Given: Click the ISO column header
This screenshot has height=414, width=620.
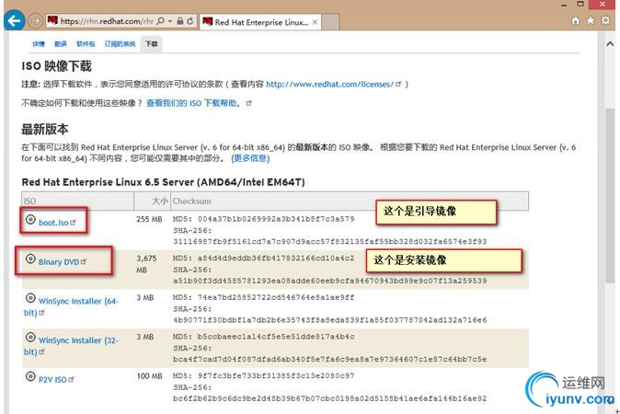Looking at the screenshot, I should 78,201.
